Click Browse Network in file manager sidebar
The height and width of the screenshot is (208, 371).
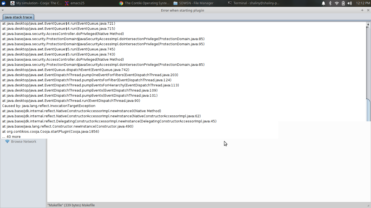click(24, 142)
